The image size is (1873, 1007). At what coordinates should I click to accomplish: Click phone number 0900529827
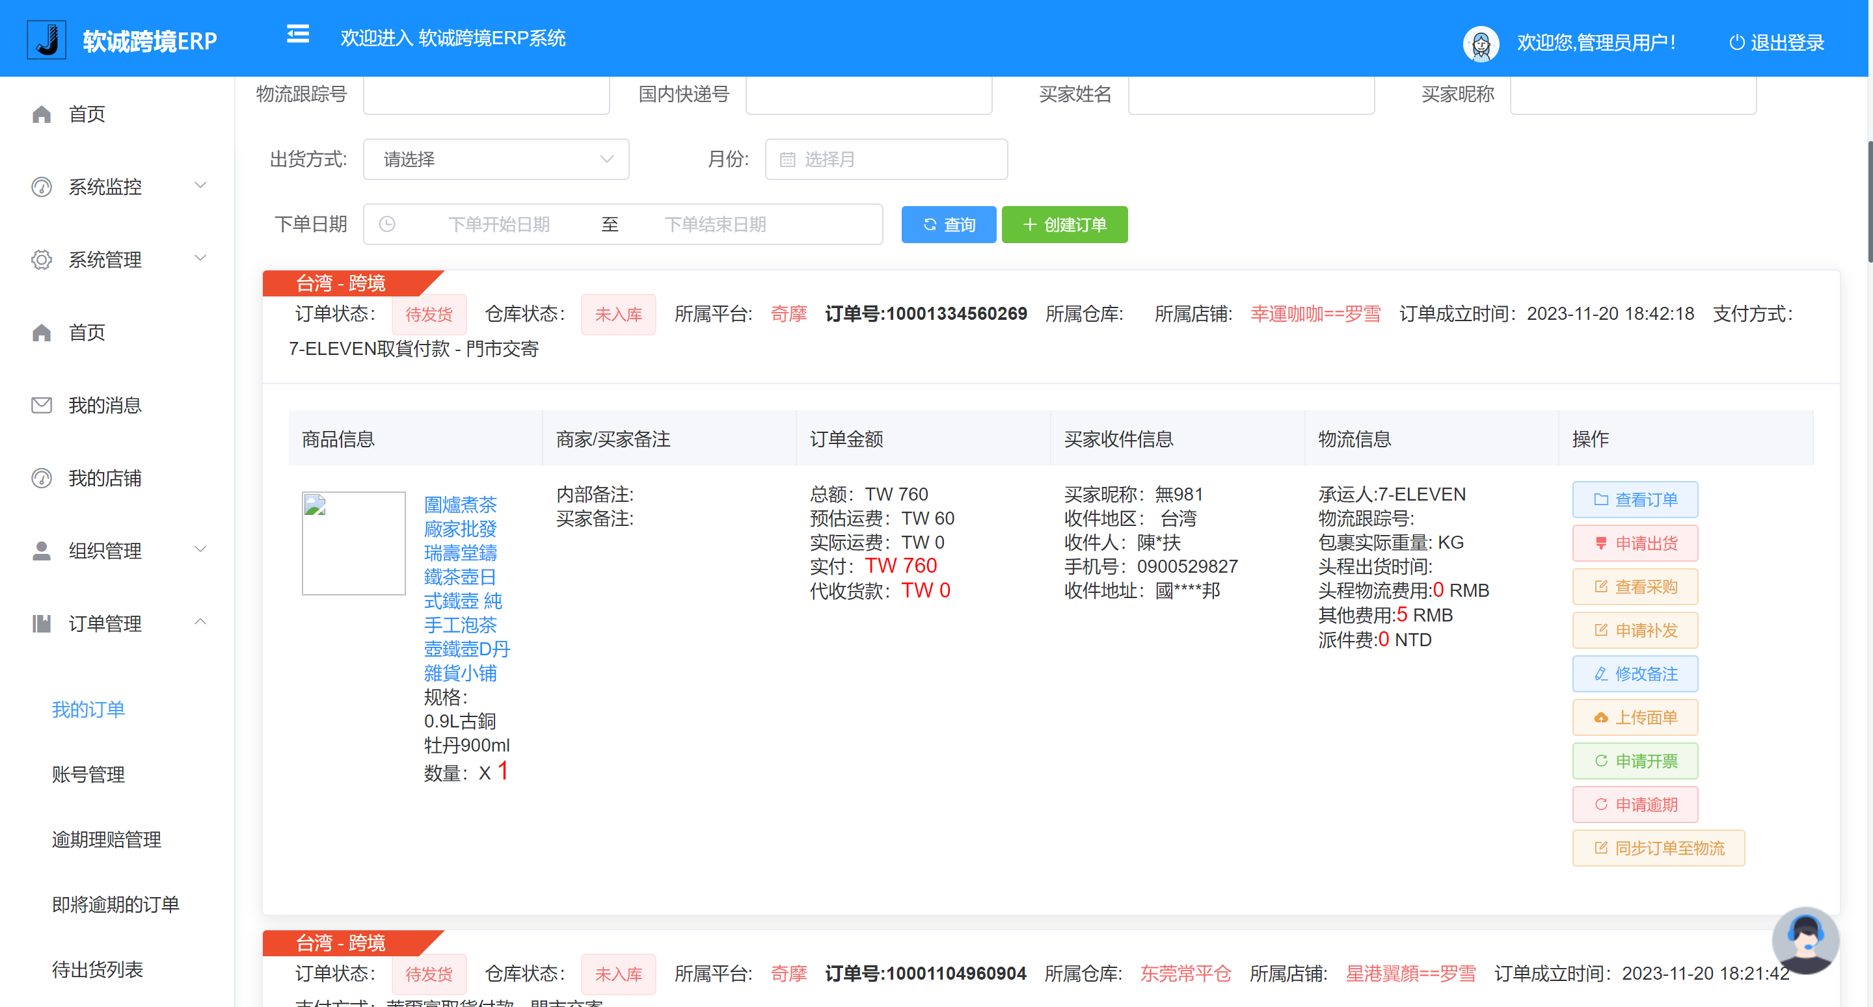[1187, 567]
